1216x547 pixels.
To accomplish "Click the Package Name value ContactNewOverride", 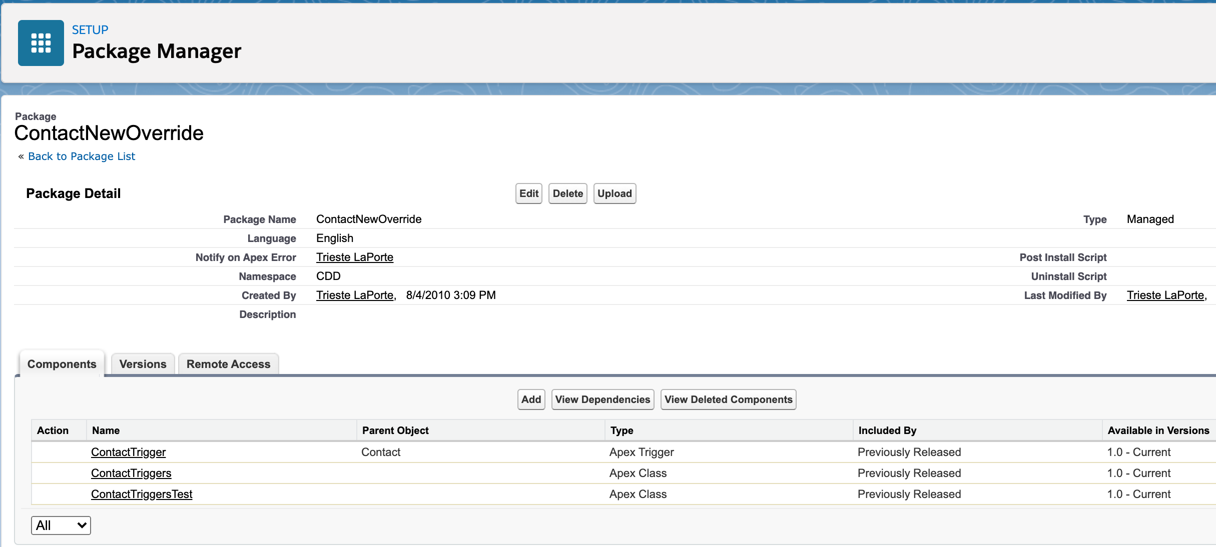I will [369, 219].
